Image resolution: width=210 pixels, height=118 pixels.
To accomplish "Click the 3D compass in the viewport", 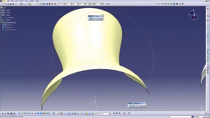I will tap(193, 14).
